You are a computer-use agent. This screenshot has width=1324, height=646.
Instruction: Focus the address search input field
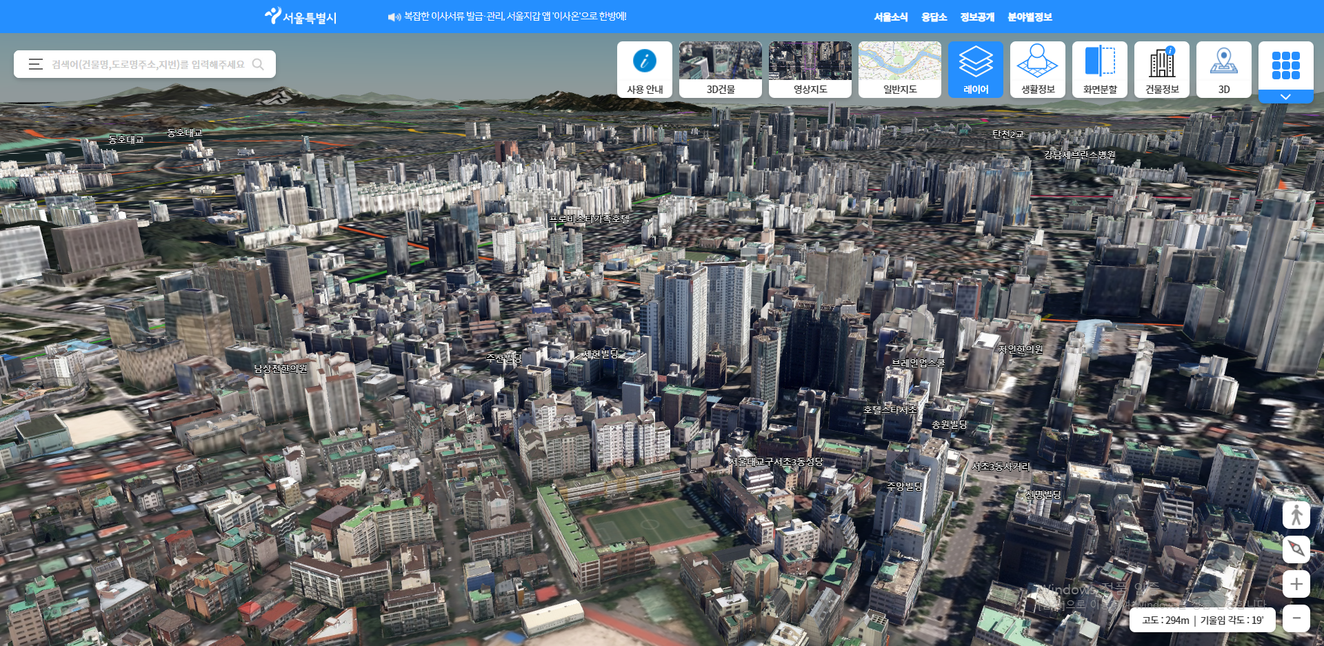[x=148, y=64]
